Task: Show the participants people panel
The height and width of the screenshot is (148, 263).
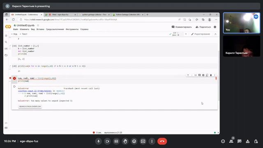Action: (231, 141)
